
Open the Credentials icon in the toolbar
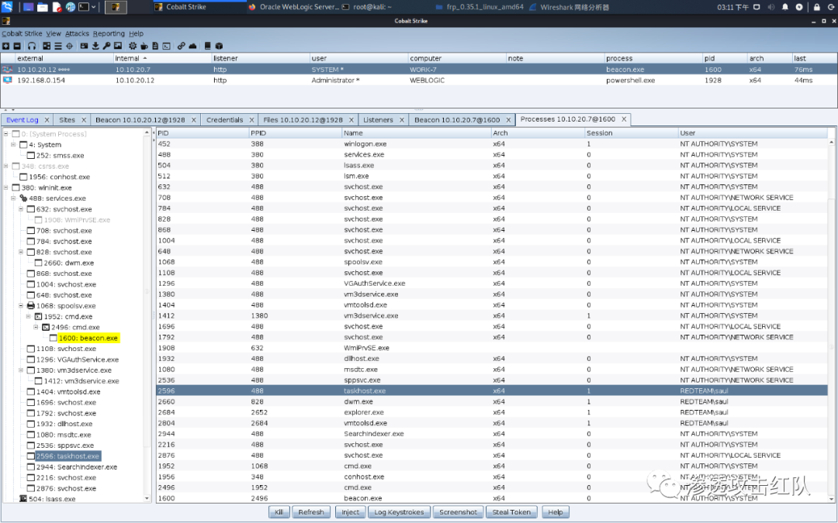[x=82, y=46]
